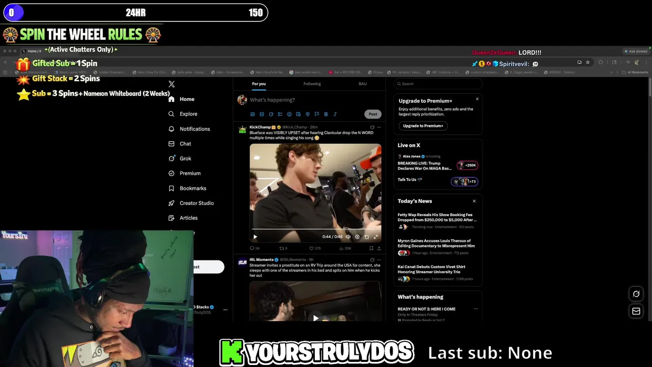Switch to the Following tab

(x=312, y=84)
